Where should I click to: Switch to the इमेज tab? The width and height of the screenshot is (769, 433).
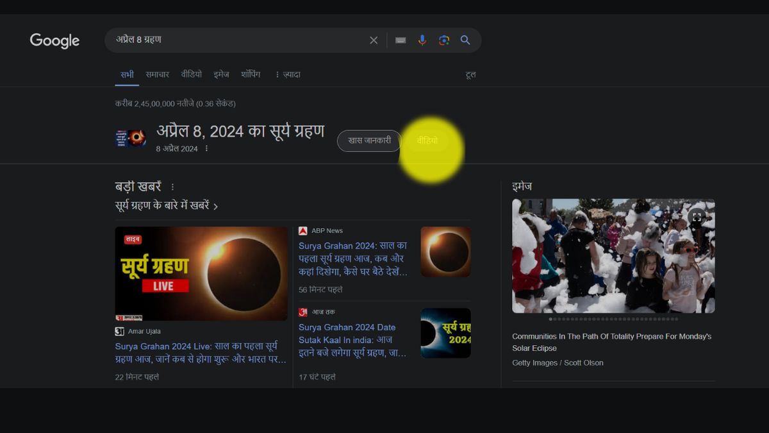[x=221, y=74]
